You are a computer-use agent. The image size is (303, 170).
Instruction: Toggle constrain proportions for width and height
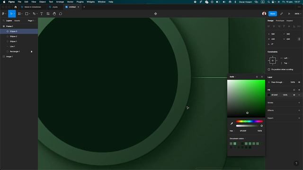(299, 39)
